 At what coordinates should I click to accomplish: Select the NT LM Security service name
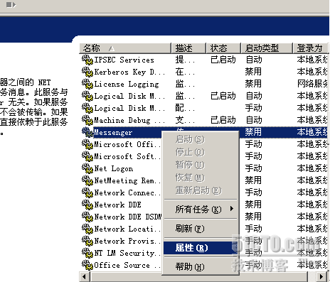[127, 253]
